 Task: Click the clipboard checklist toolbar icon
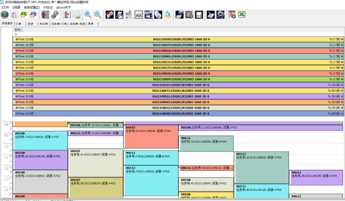[189, 15]
